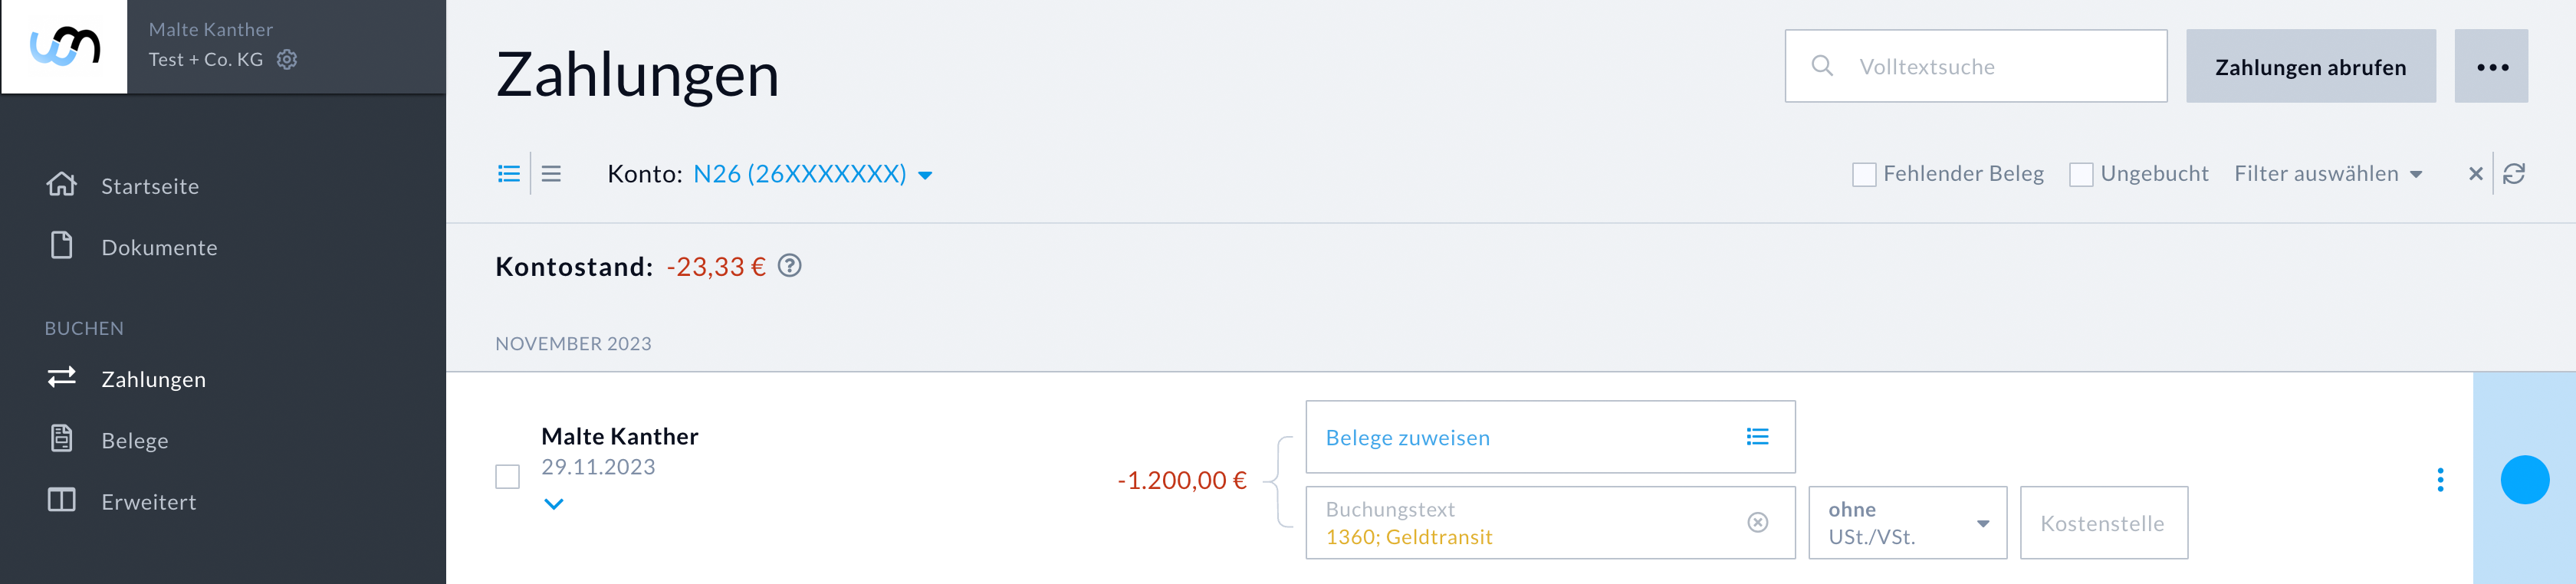Click Belege zuweisen on the transaction
2576x584 pixels.
[1407, 437]
